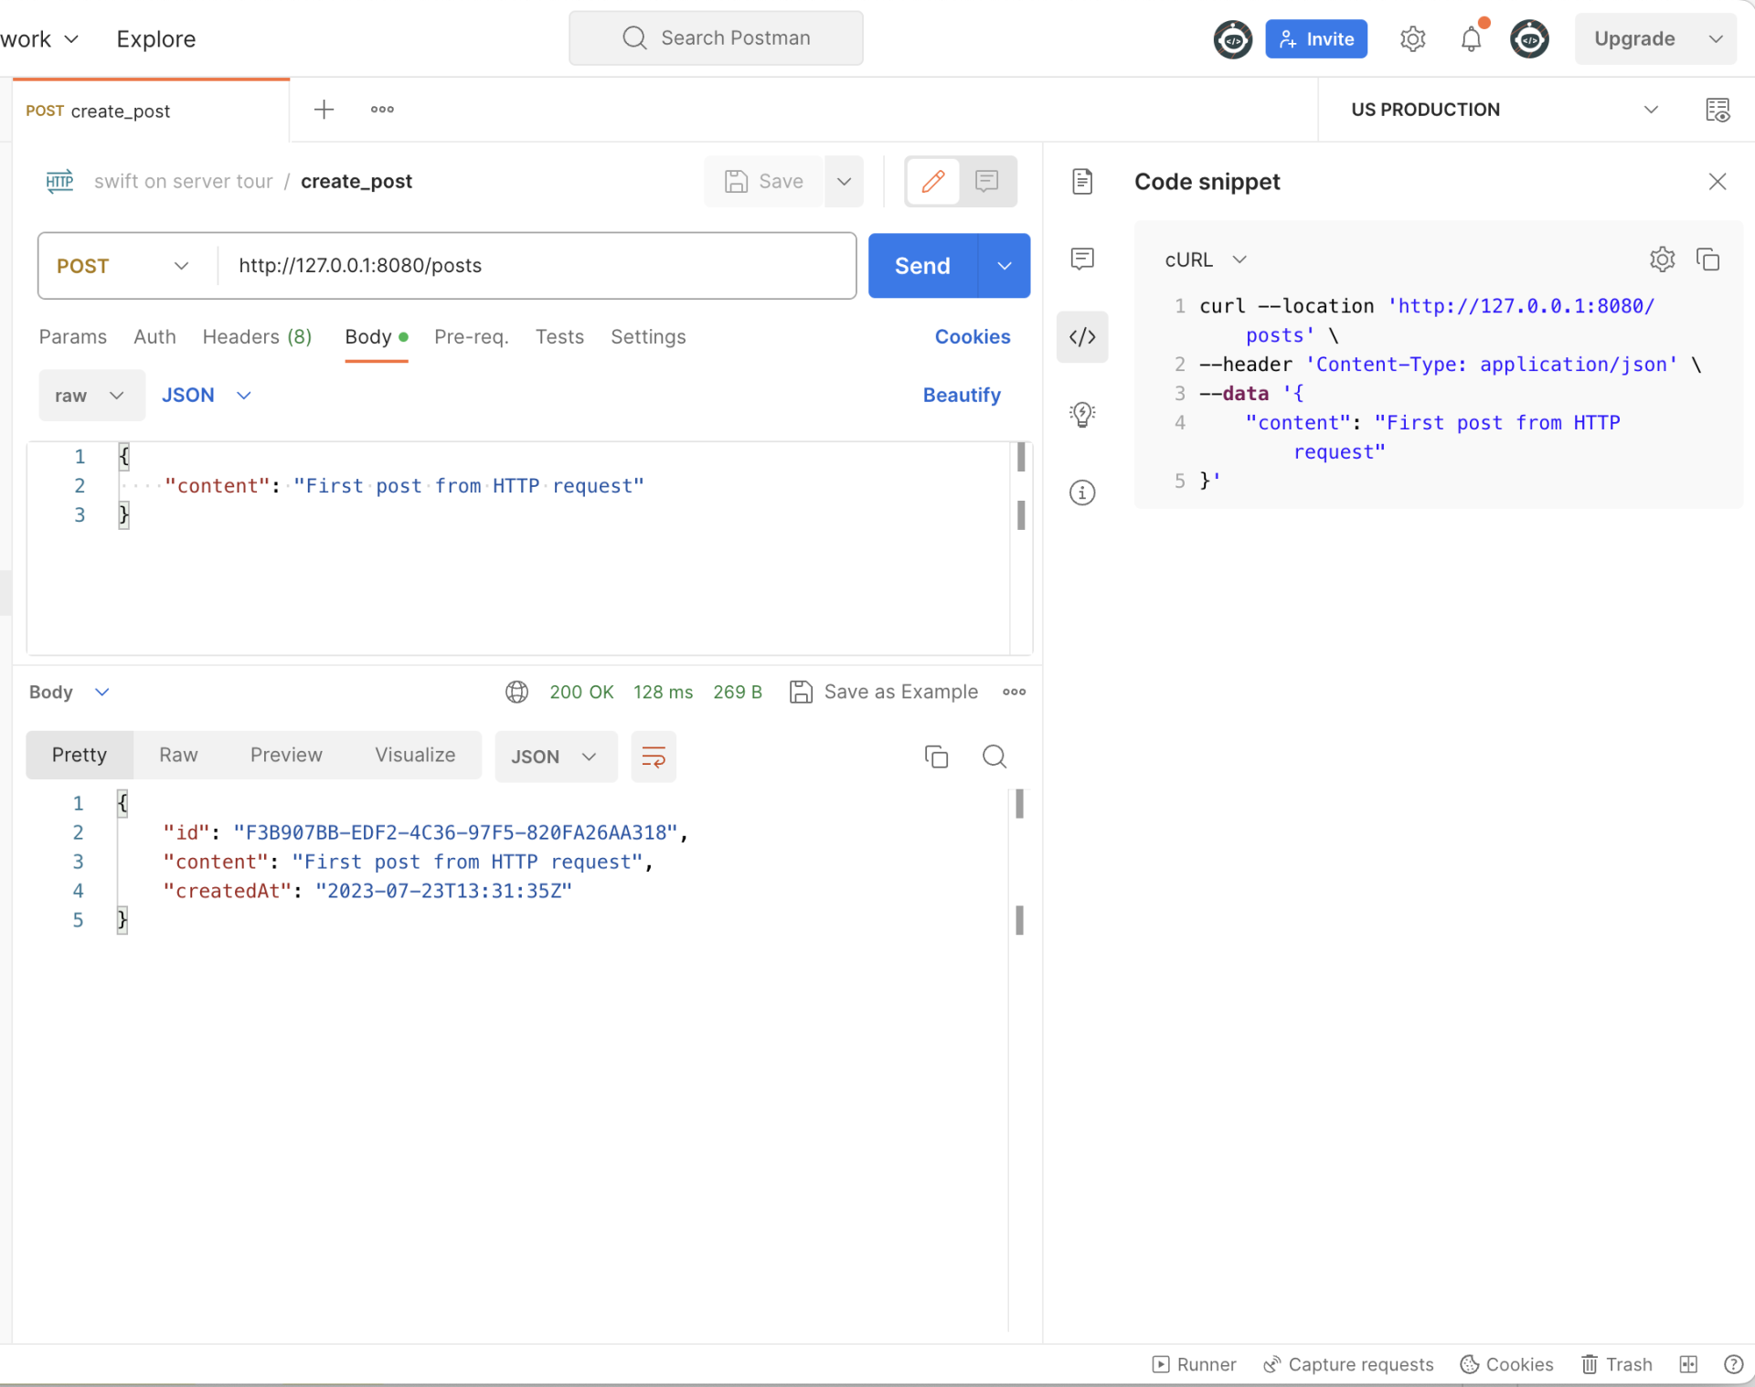Open the comments sidebar icon
The image size is (1755, 1387).
1082,259
